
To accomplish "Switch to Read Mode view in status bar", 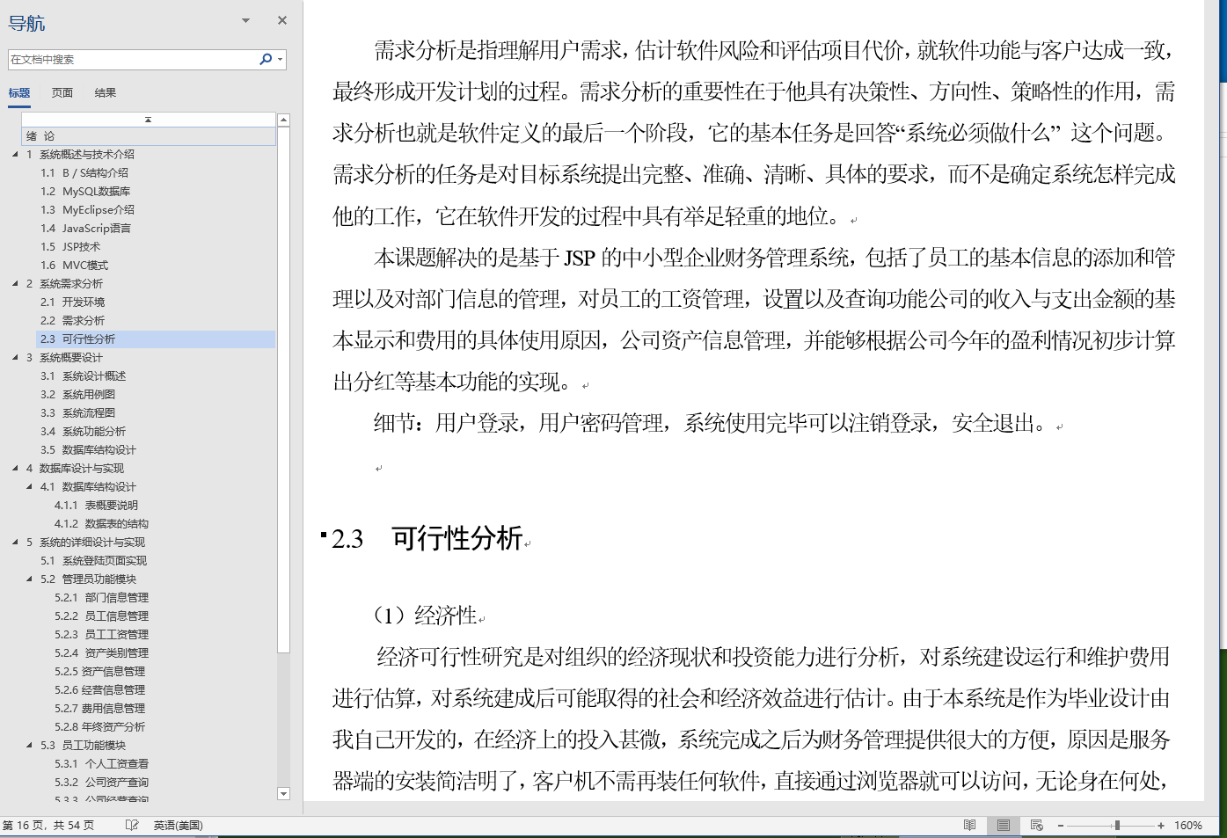I will tap(970, 825).
